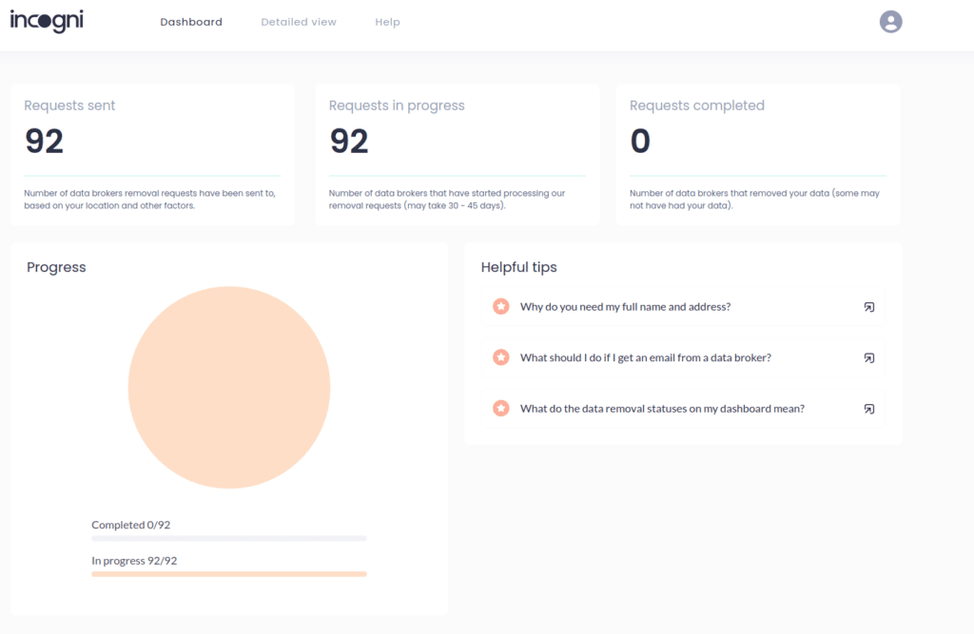Click the Requests completed card

click(x=758, y=154)
